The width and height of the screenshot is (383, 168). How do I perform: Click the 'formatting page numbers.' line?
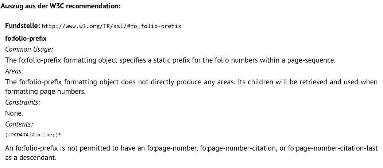pos(46,92)
